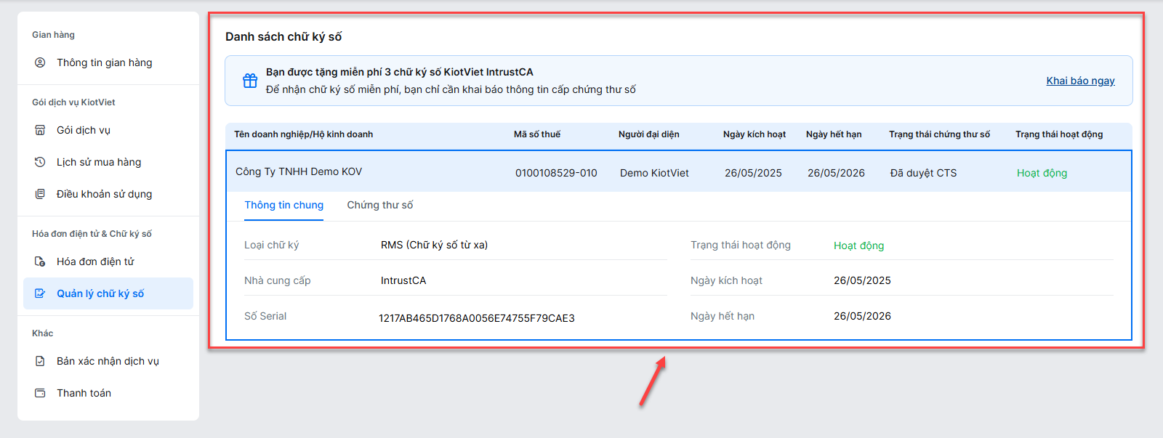Viewport: 1163px width, 438px height.
Task: Click provider value IntrustCA
Action: (x=403, y=280)
